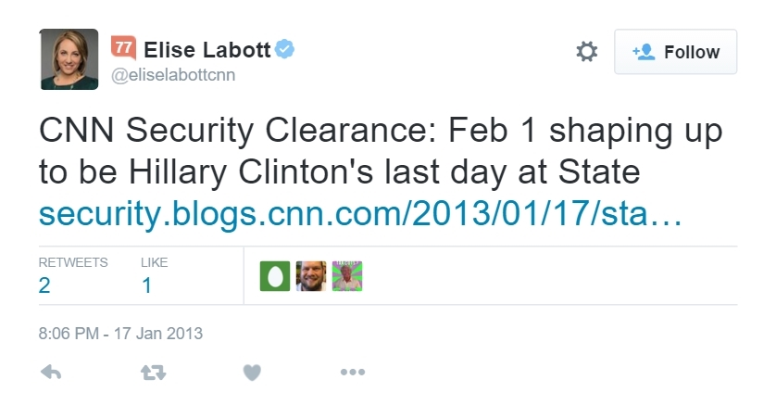Click the add-person icon on Follow button
Image resolution: width=776 pixels, height=405 pixels.
point(644,52)
